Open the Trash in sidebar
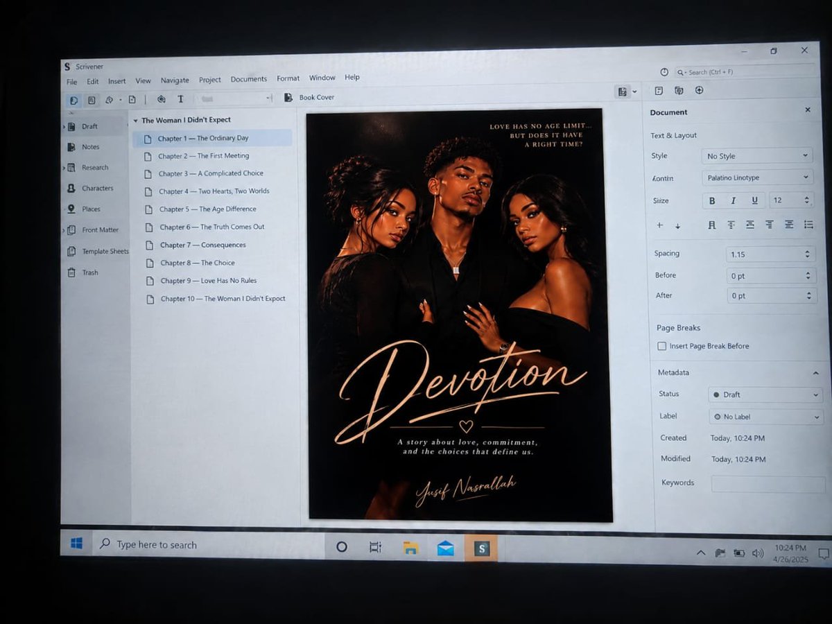The height and width of the screenshot is (624, 832). (83, 272)
